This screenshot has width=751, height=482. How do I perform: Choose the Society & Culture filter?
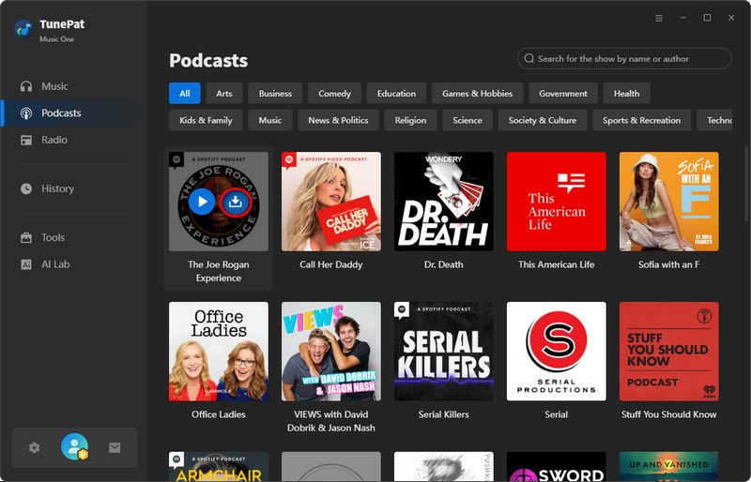click(543, 120)
